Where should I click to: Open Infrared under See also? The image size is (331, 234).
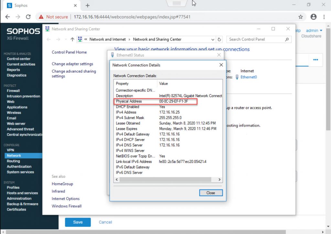click(58, 191)
